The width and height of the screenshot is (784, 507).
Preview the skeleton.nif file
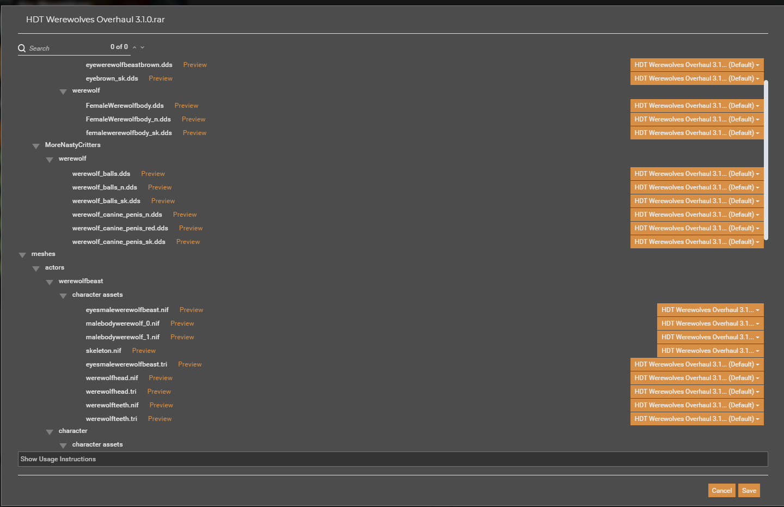144,351
